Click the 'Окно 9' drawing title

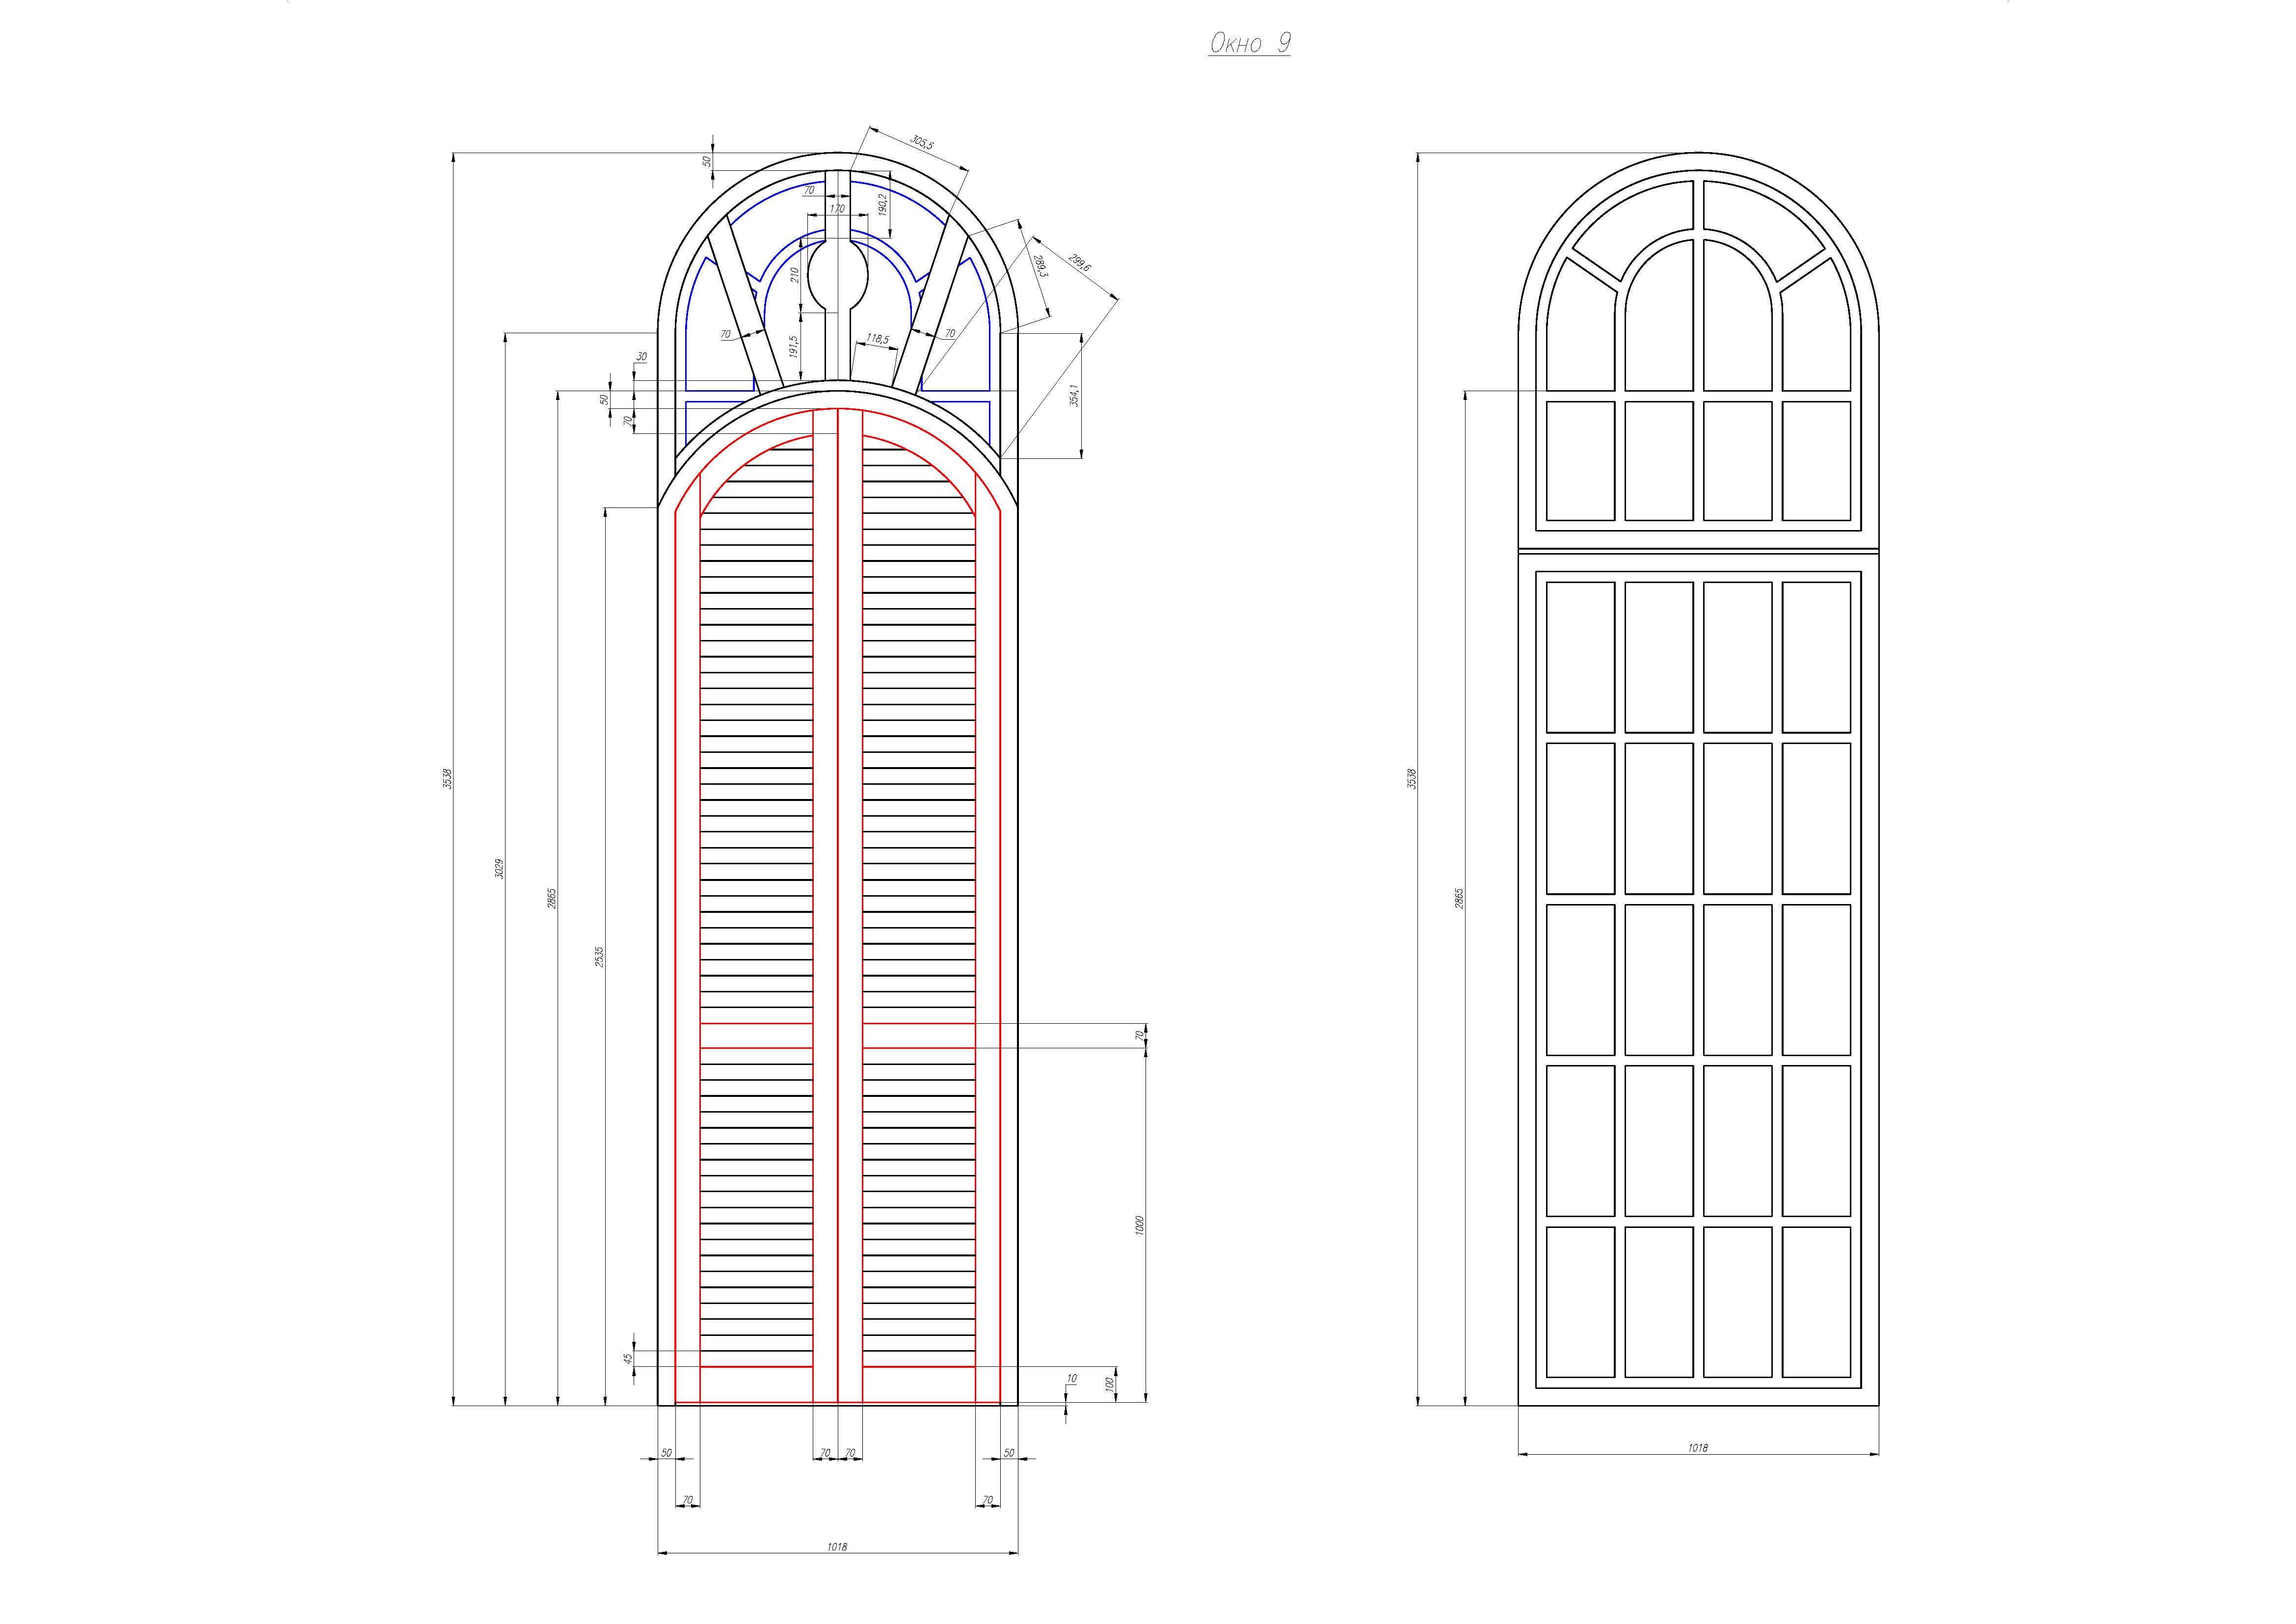1249,43
